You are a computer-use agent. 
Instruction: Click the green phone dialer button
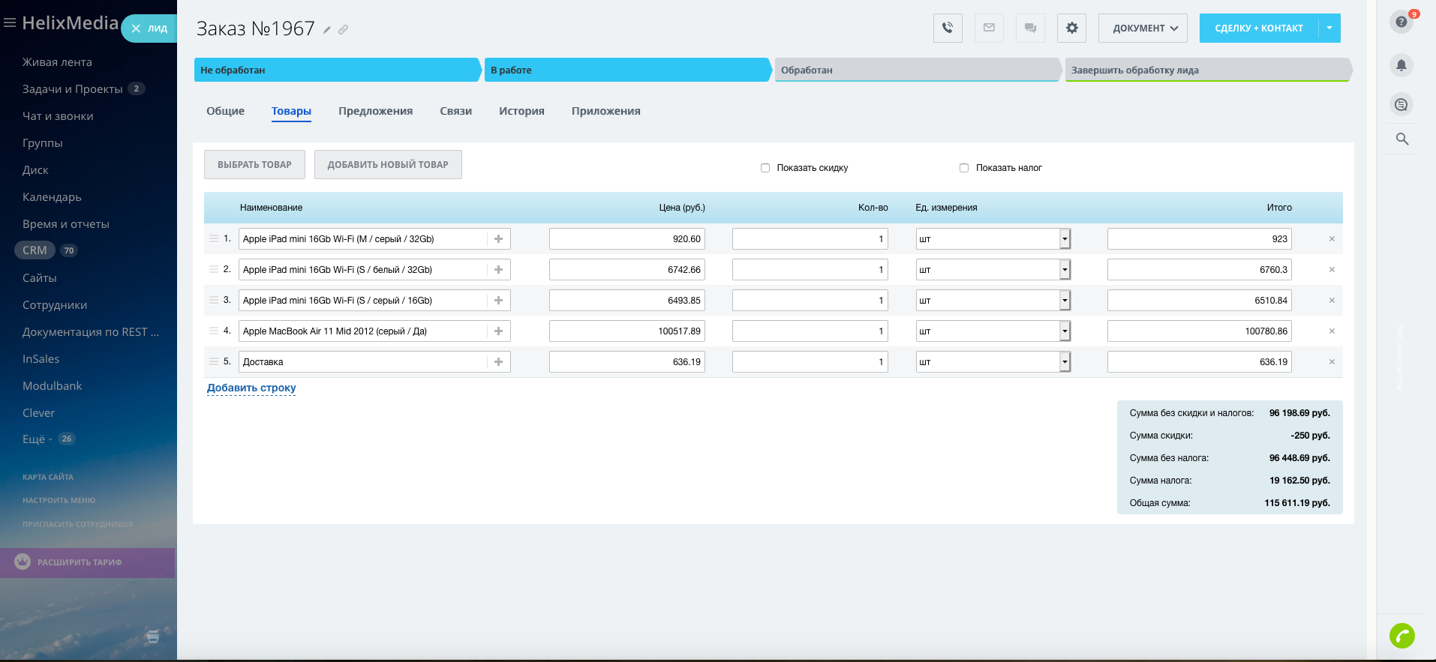coord(1401,636)
